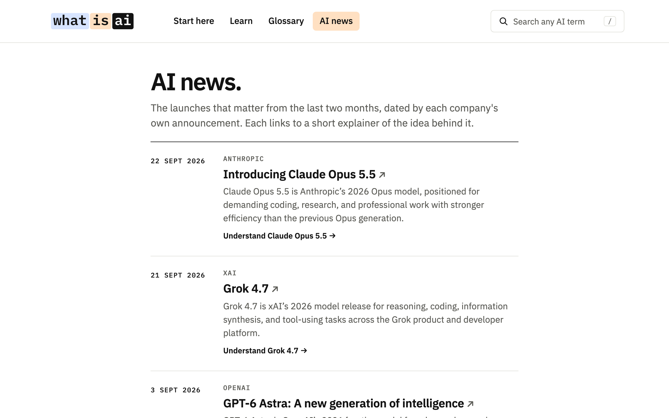The width and height of the screenshot is (669, 418).
Task: Open the Start here nav item
Action: [194, 21]
